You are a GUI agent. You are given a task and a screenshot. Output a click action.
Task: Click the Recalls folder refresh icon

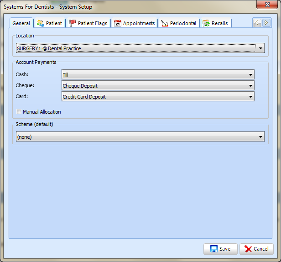coord(206,23)
